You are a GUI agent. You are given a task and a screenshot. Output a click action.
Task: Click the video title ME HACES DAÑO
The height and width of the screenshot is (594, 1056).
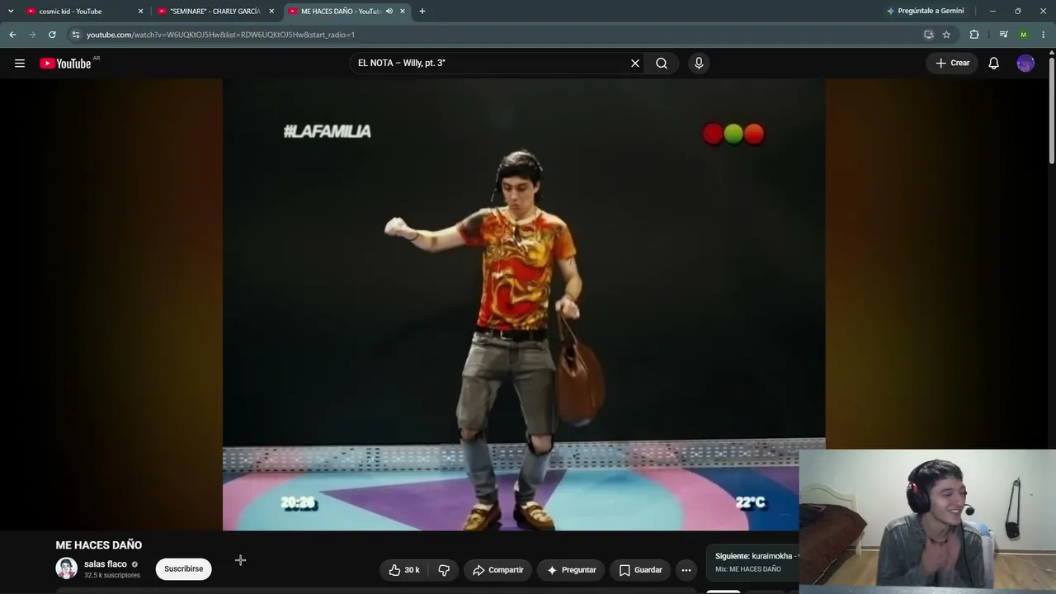[x=99, y=545]
